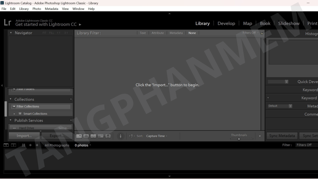Toggle the Library Filter lock icon
This screenshot has height=179, width=318.
pos(262,33)
